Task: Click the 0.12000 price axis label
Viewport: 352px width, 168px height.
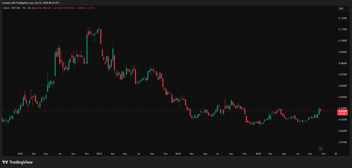Action: pyautogui.click(x=343, y=18)
